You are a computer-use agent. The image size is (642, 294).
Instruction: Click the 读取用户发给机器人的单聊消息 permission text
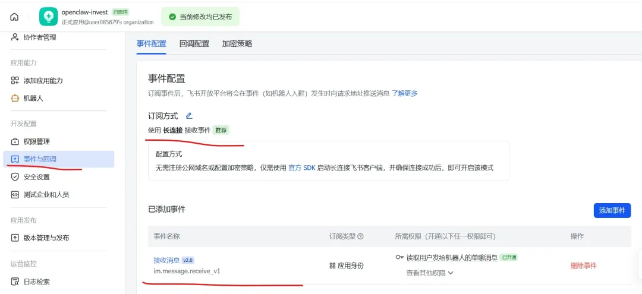pos(452,257)
